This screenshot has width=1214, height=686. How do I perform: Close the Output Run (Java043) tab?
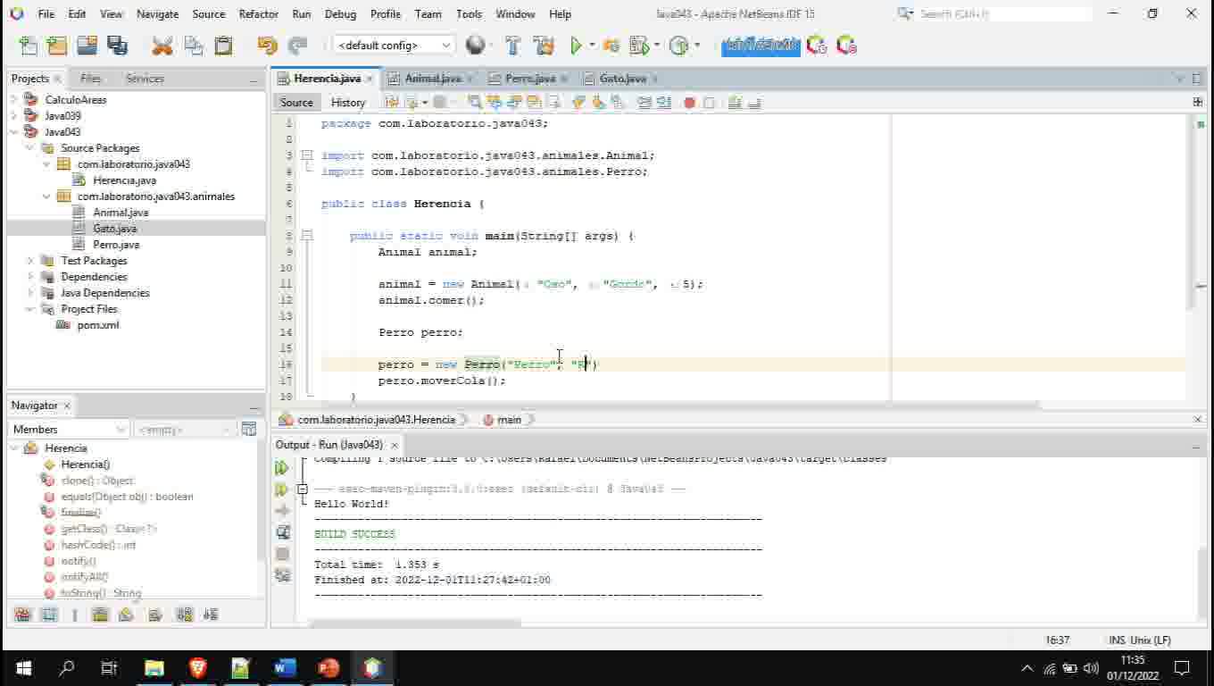click(x=395, y=445)
